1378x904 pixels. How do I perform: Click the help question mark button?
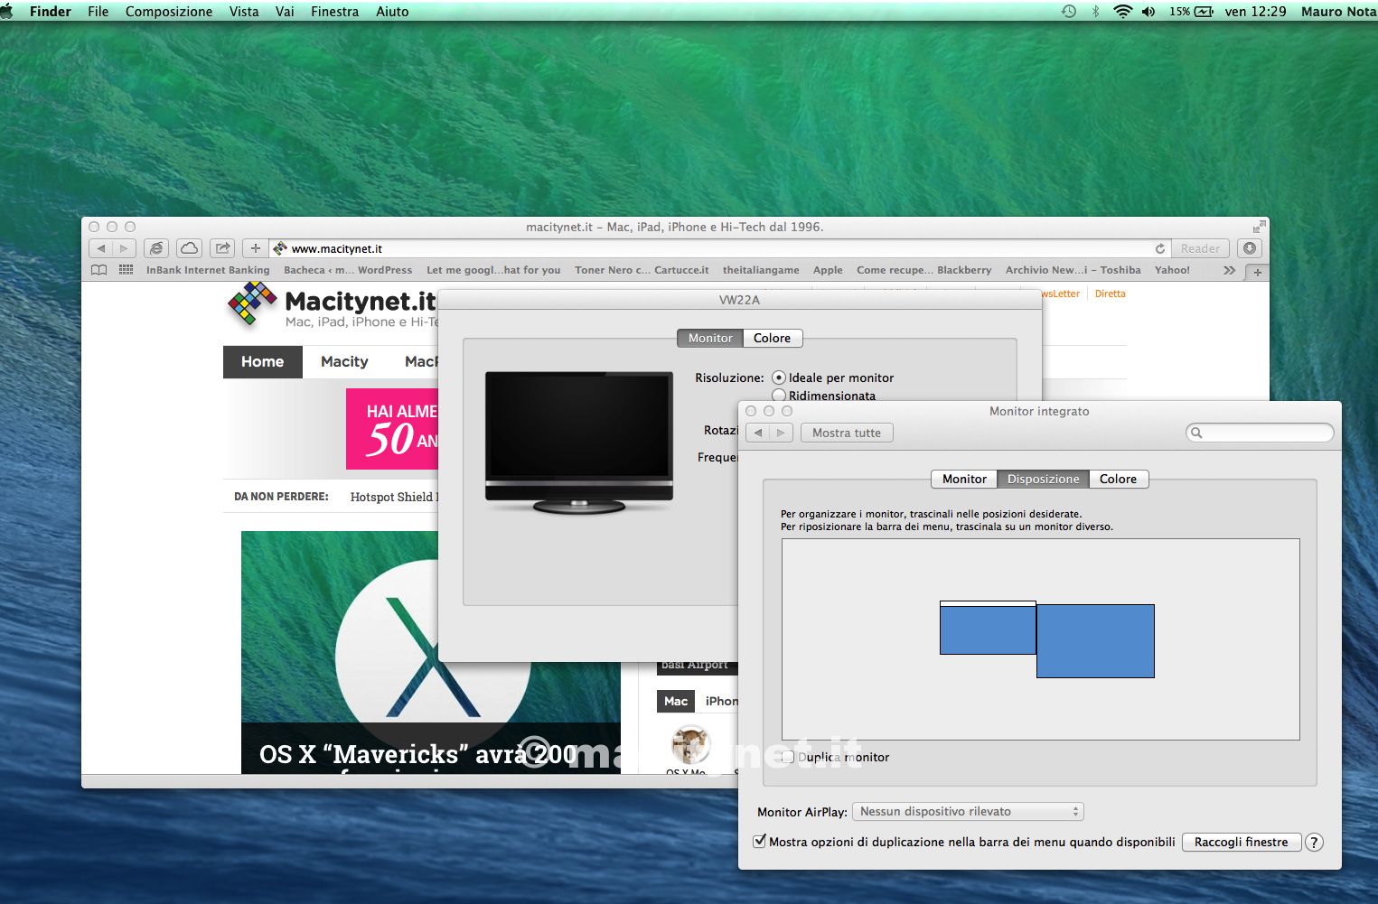point(1314,843)
